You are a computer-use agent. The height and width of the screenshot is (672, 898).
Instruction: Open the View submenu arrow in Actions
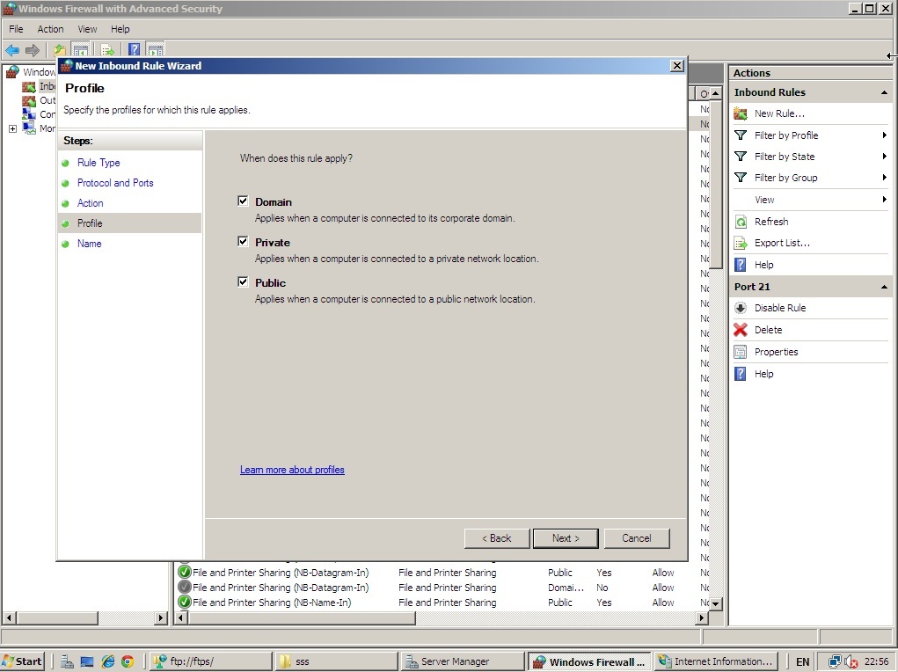pos(884,200)
